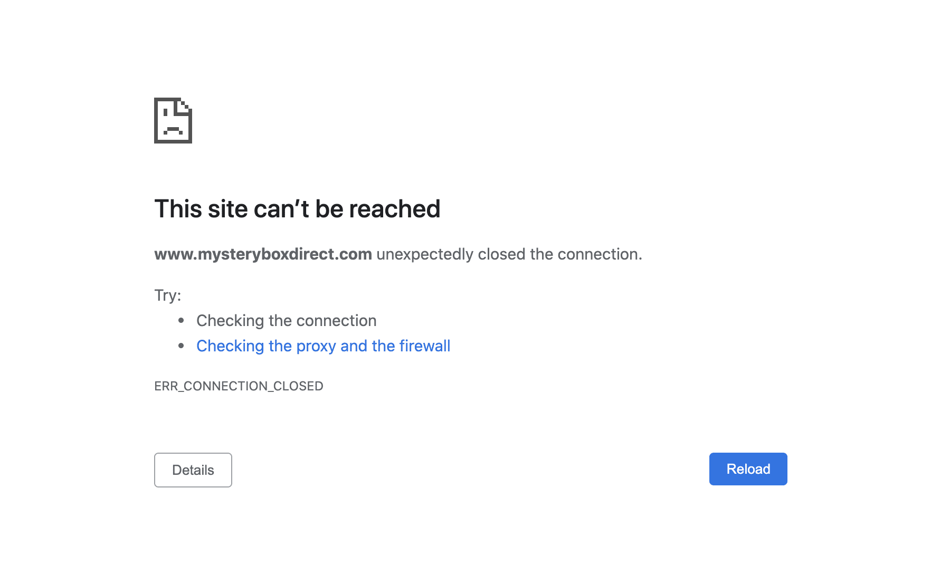Click the "Try:" label

167,295
